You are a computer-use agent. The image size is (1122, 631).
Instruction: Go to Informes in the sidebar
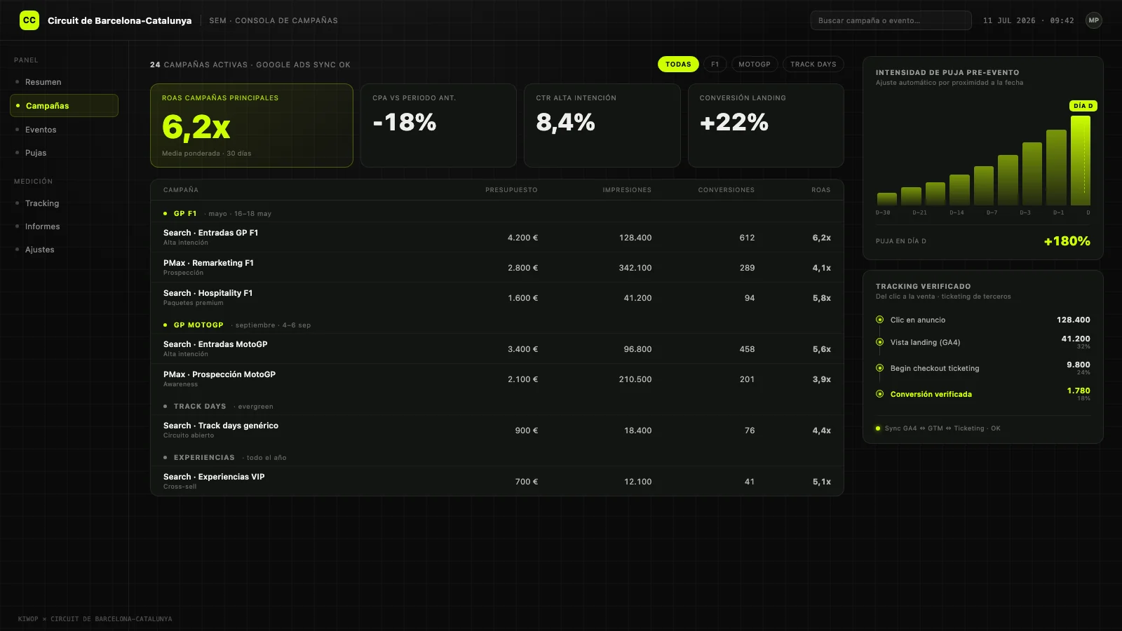[x=42, y=226]
